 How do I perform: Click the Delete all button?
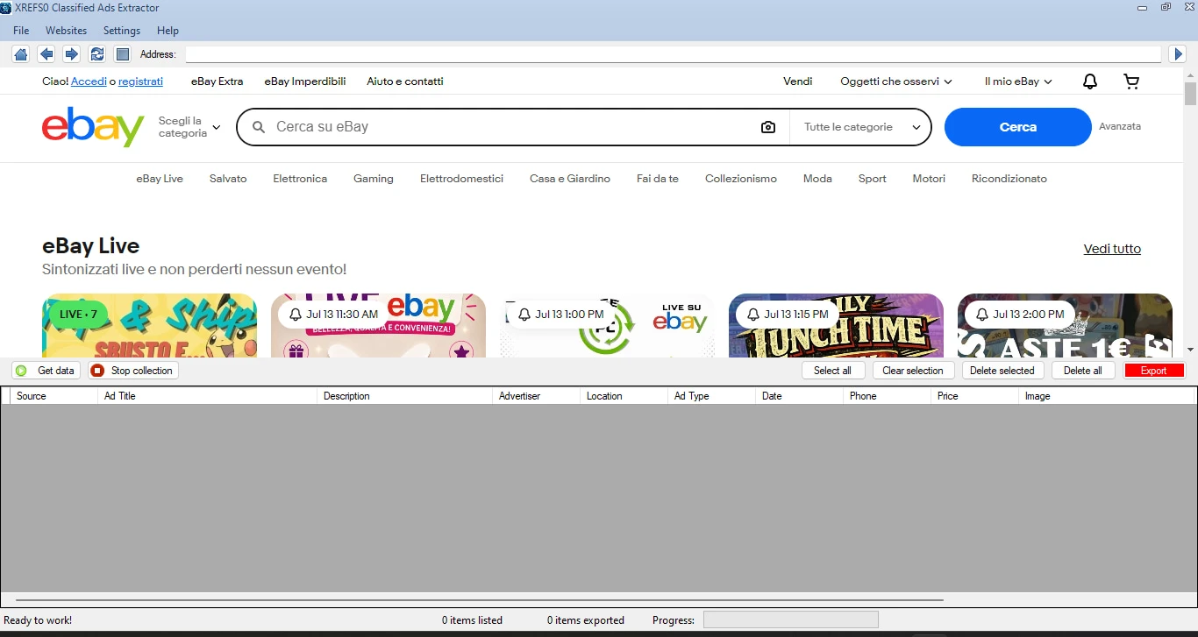click(1083, 371)
